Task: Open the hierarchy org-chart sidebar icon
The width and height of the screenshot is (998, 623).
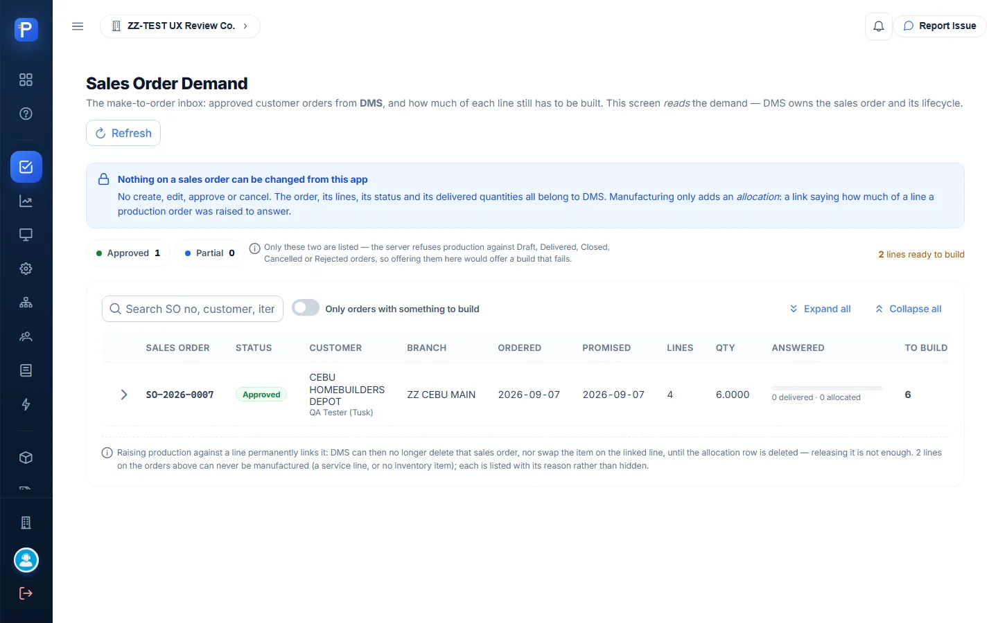Action: (26, 303)
